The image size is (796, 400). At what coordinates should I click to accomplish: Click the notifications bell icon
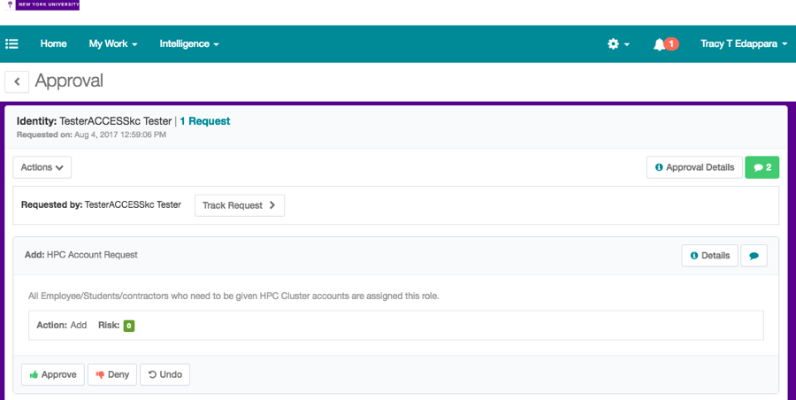click(659, 44)
